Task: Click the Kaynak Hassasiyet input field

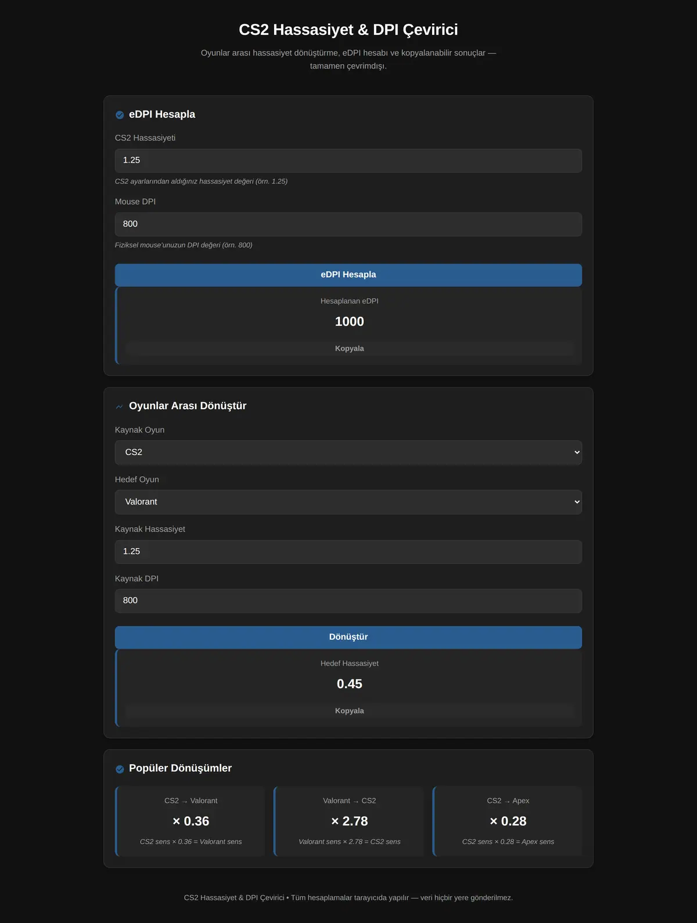Action: [x=348, y=552]
